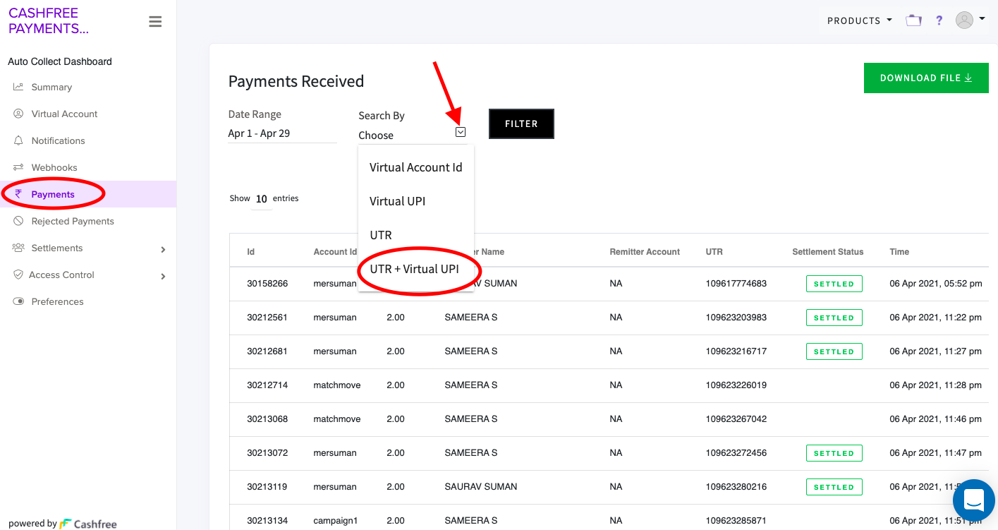Viewport: 998px width, 530px height.
Task: Click Auto Collect Dashboard heading
Action: click(x=60, y=61)
